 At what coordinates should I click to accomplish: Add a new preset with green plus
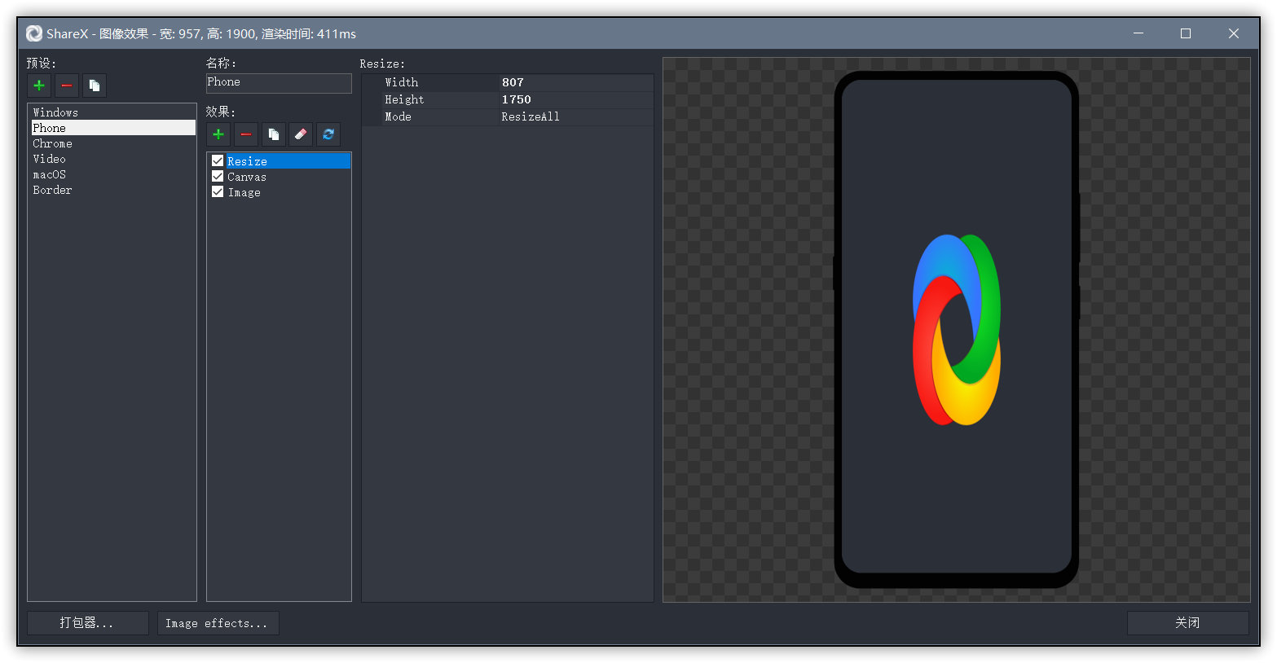coord(39,86)
